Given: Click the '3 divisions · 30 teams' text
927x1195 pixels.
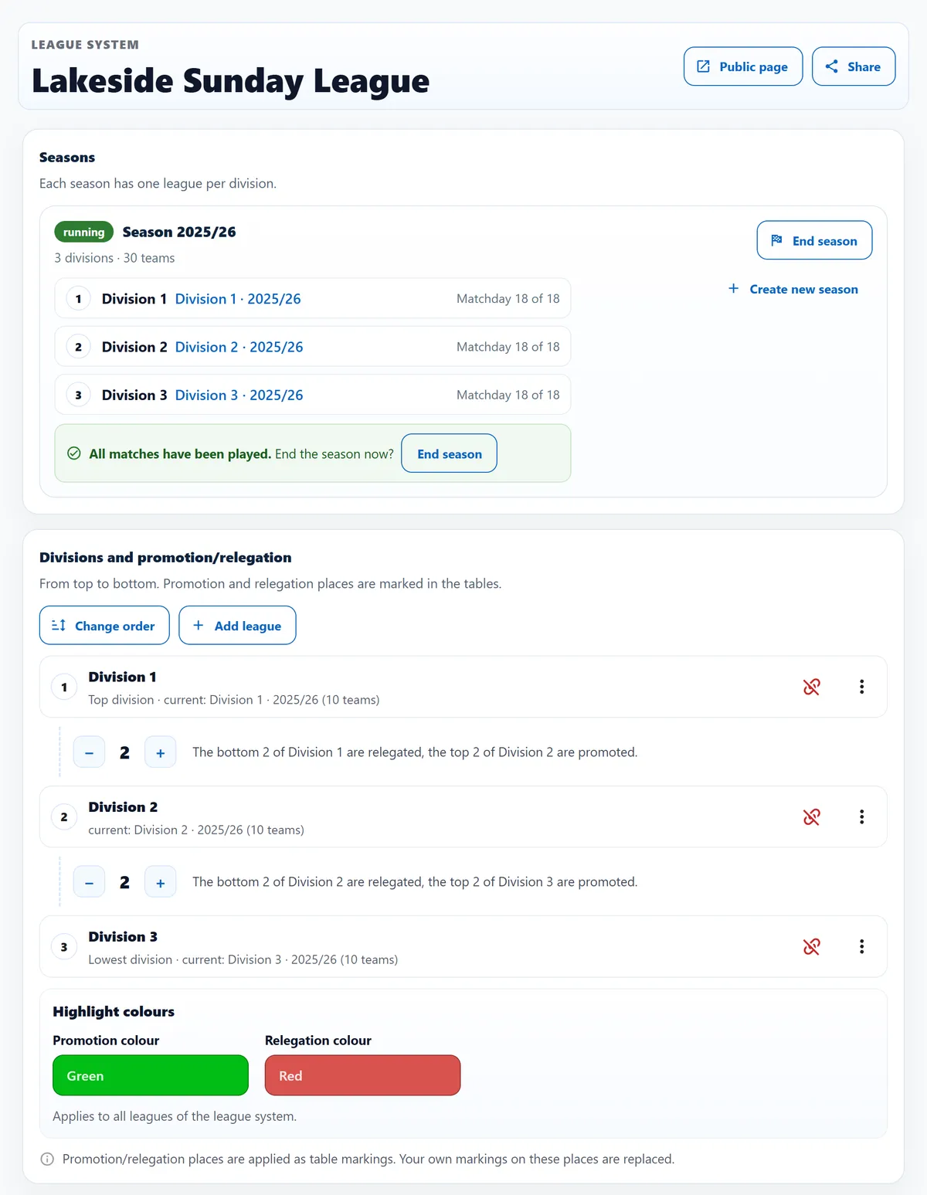Looking at the screenshot, I should pos(114,258).
